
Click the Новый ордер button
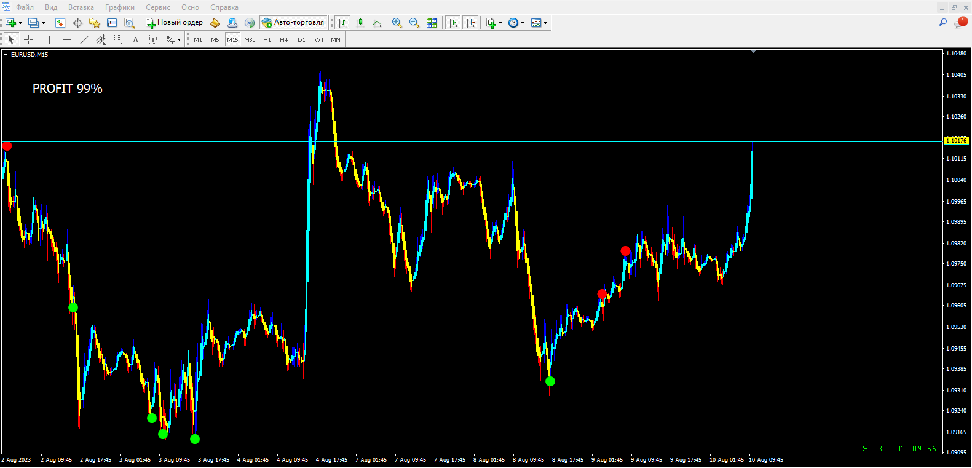[175, 23]
